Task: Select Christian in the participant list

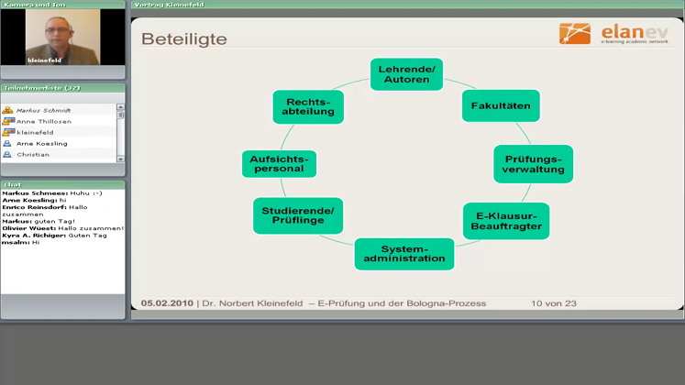Action: pyautogui.click(x=59, y=154)
